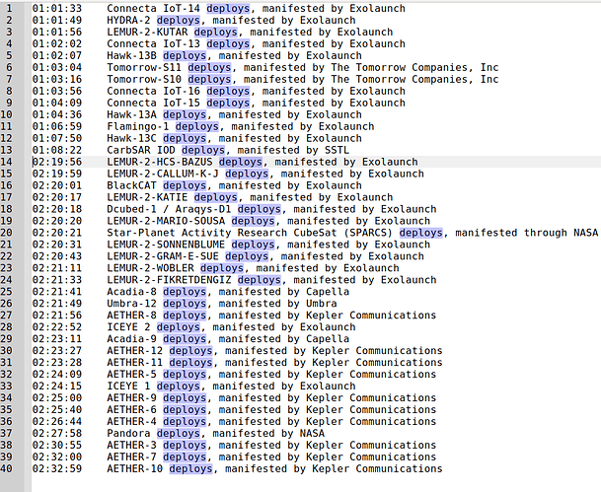Click timestamp 01:08:22
The height and width of the screenshot is (492, 601).
(56, 150)
